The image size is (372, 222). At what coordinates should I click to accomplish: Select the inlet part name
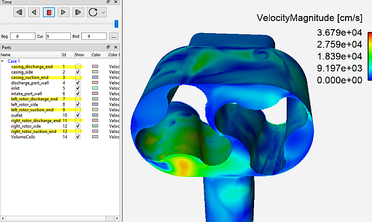click(x=15, y=88)
